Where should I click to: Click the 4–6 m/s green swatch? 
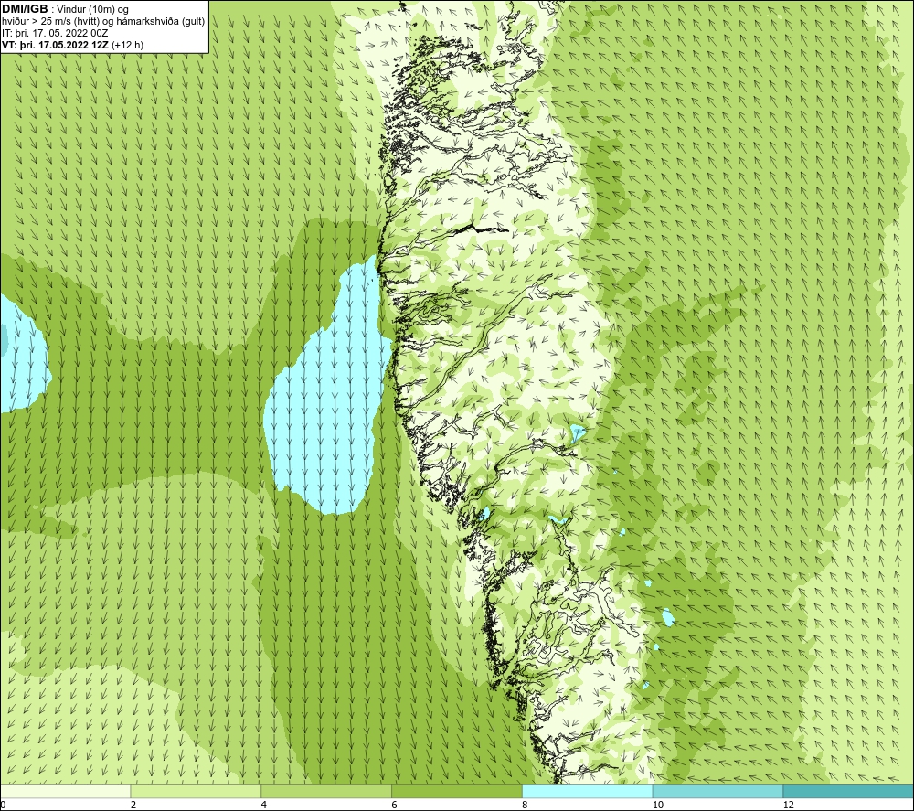pos(326,791)
